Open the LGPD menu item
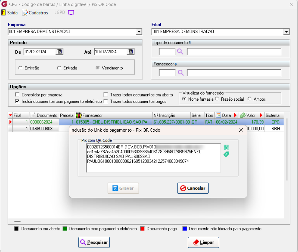 click(x=60, y=12)
